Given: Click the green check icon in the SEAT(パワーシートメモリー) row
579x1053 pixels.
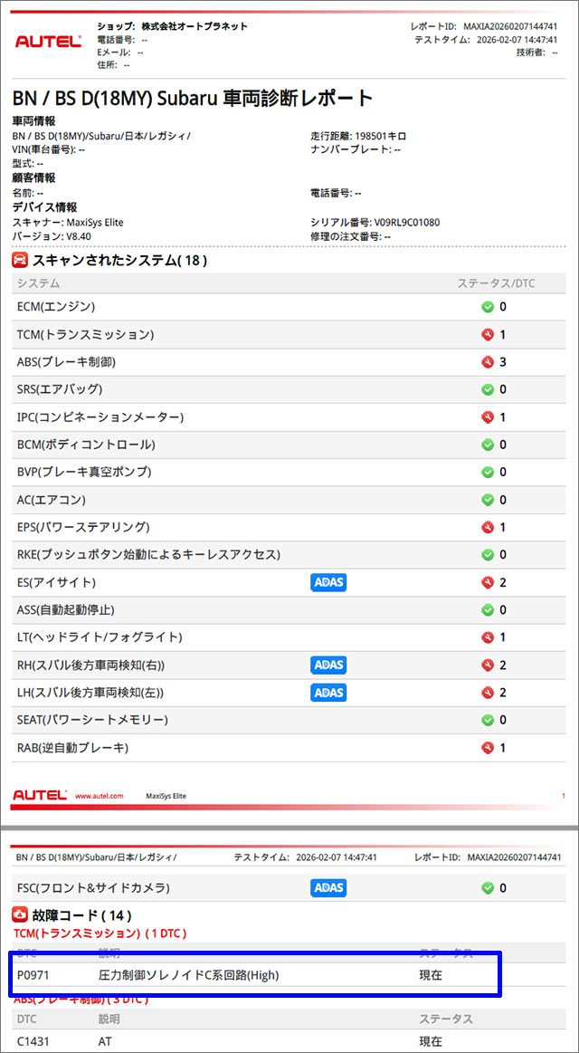Looking at the screenshot, I should [489, 720].
